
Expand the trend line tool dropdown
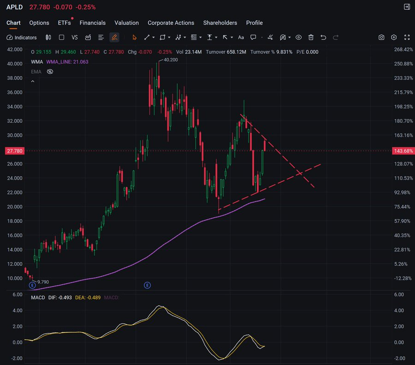pyautogui.click(x=153, y=37)
